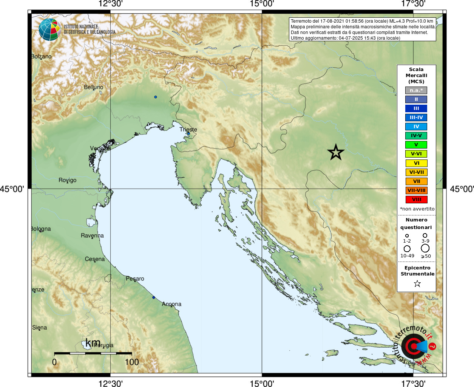474x387 pixels.
Task: Click the 10-49 questionnaire circle symbol
Action: coord(407,249)
